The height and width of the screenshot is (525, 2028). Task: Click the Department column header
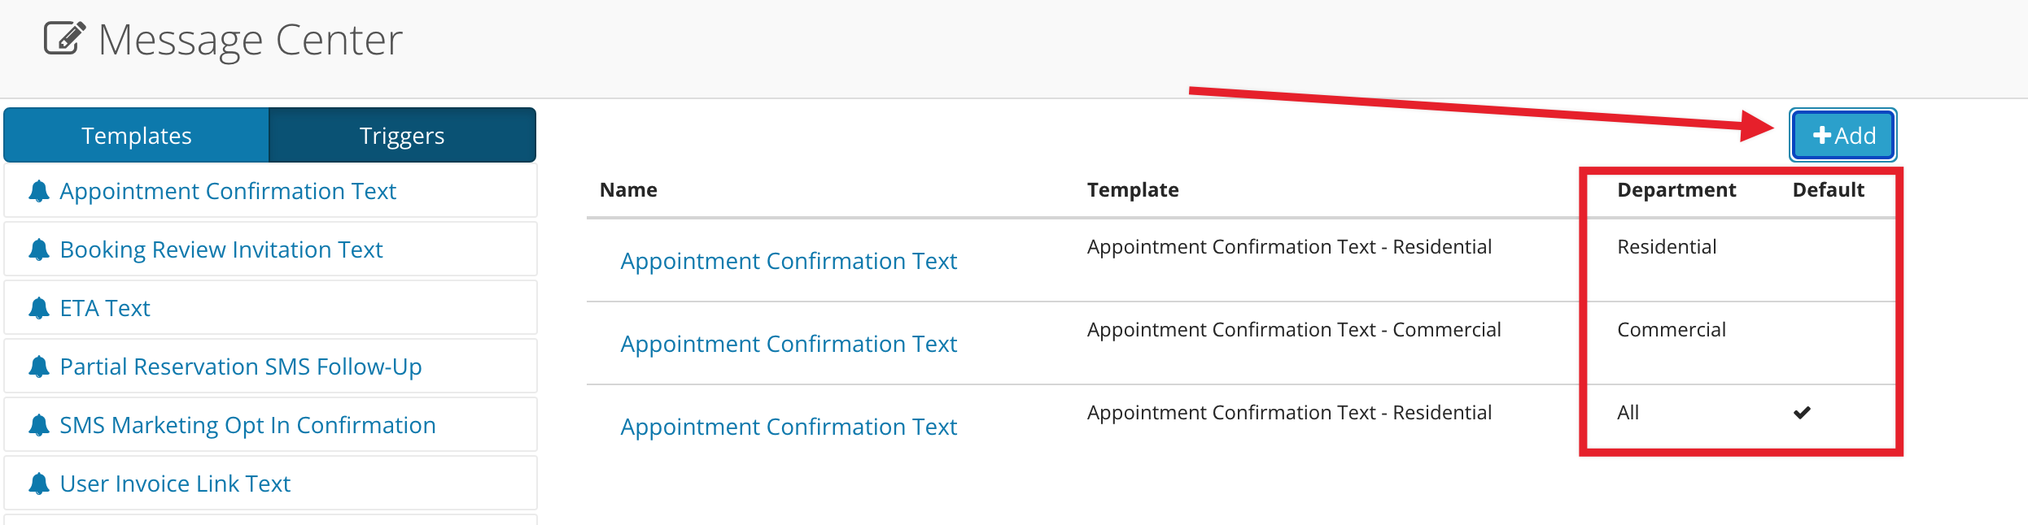point(1676,190)
